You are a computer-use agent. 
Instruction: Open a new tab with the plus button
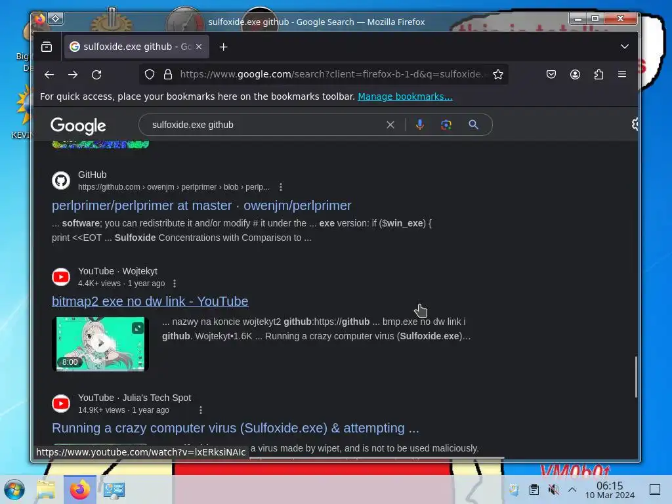tap(223, 47)
